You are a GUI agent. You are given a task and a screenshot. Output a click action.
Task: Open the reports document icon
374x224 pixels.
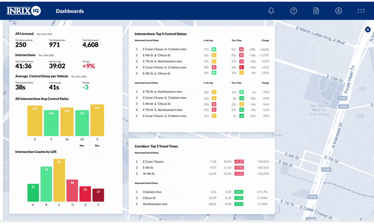[x=316, y=11]
